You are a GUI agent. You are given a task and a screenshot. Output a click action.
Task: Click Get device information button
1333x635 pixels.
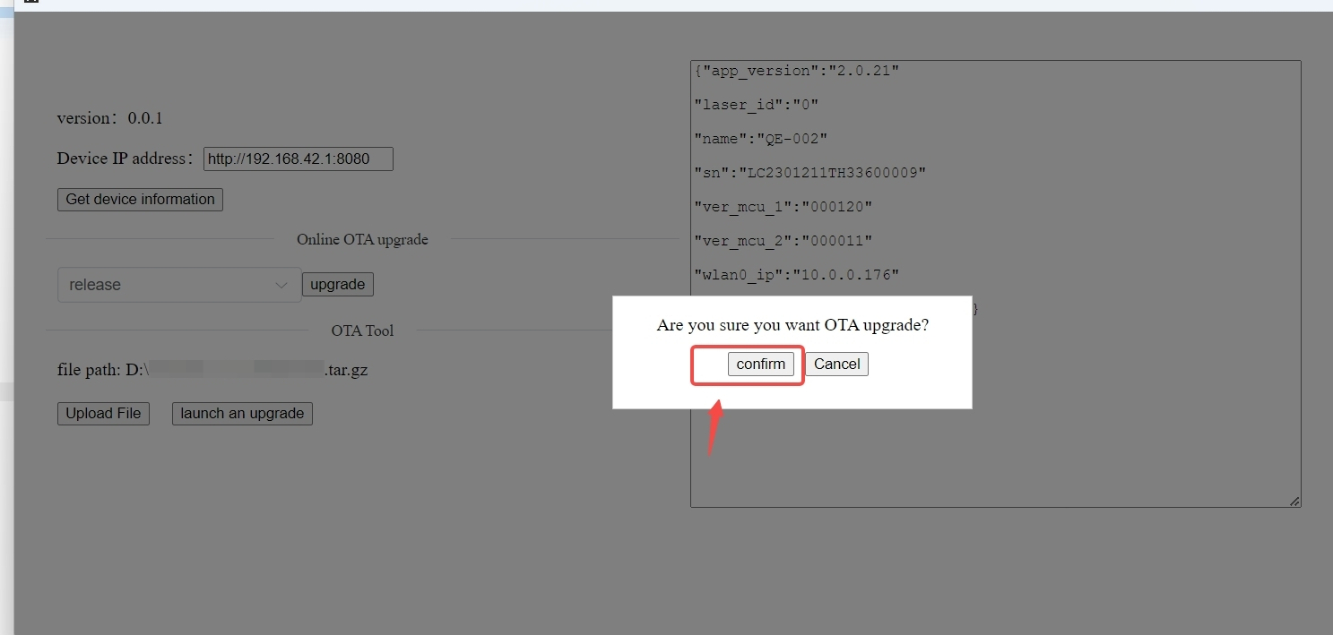pyautogui.click(x=140, y=199)
